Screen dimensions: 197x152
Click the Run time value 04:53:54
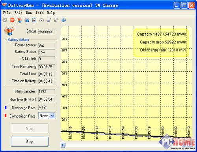46,100
